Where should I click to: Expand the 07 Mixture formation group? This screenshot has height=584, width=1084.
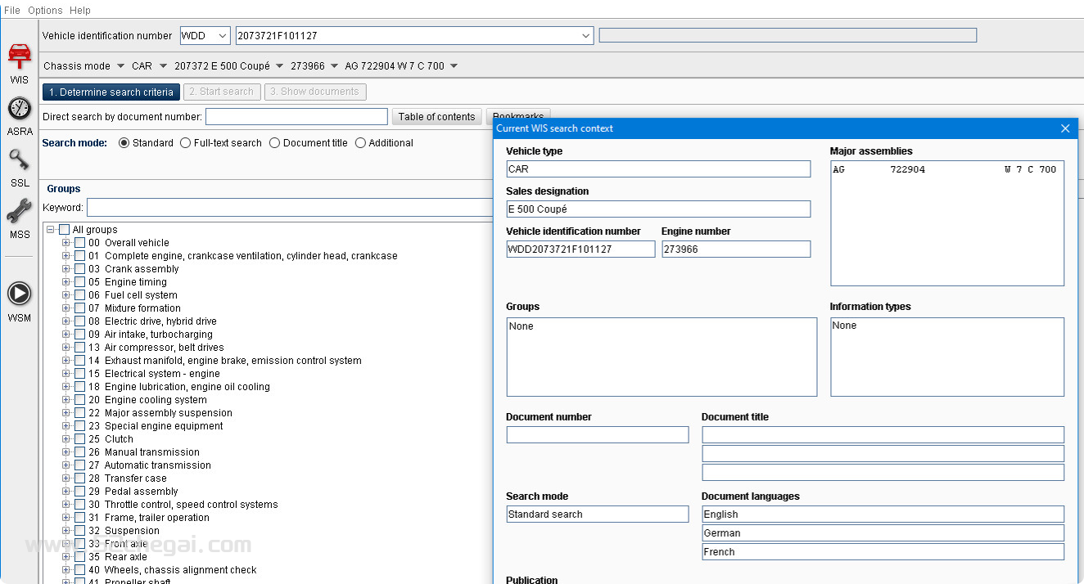(x=66, y=308)
